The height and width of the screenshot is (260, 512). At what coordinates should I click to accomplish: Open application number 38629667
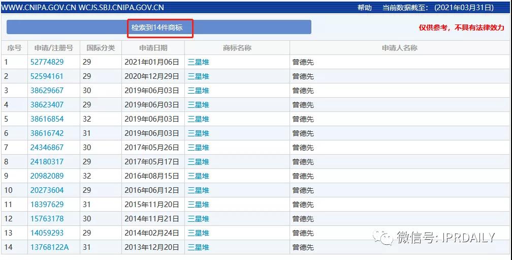coord(47,90)
